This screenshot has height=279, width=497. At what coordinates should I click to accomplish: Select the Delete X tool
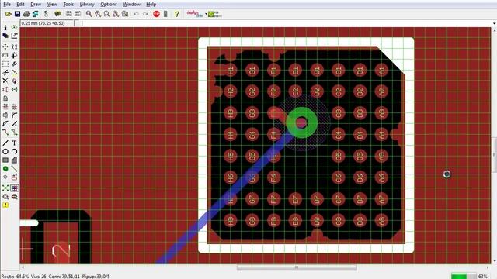(5, 81)
